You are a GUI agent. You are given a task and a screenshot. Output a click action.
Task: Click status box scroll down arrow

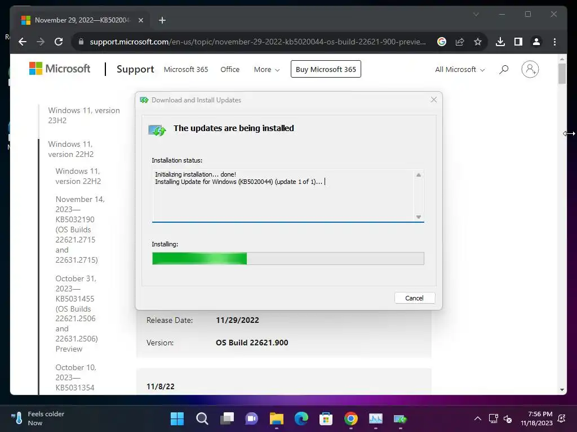click(x=419, y=217)
